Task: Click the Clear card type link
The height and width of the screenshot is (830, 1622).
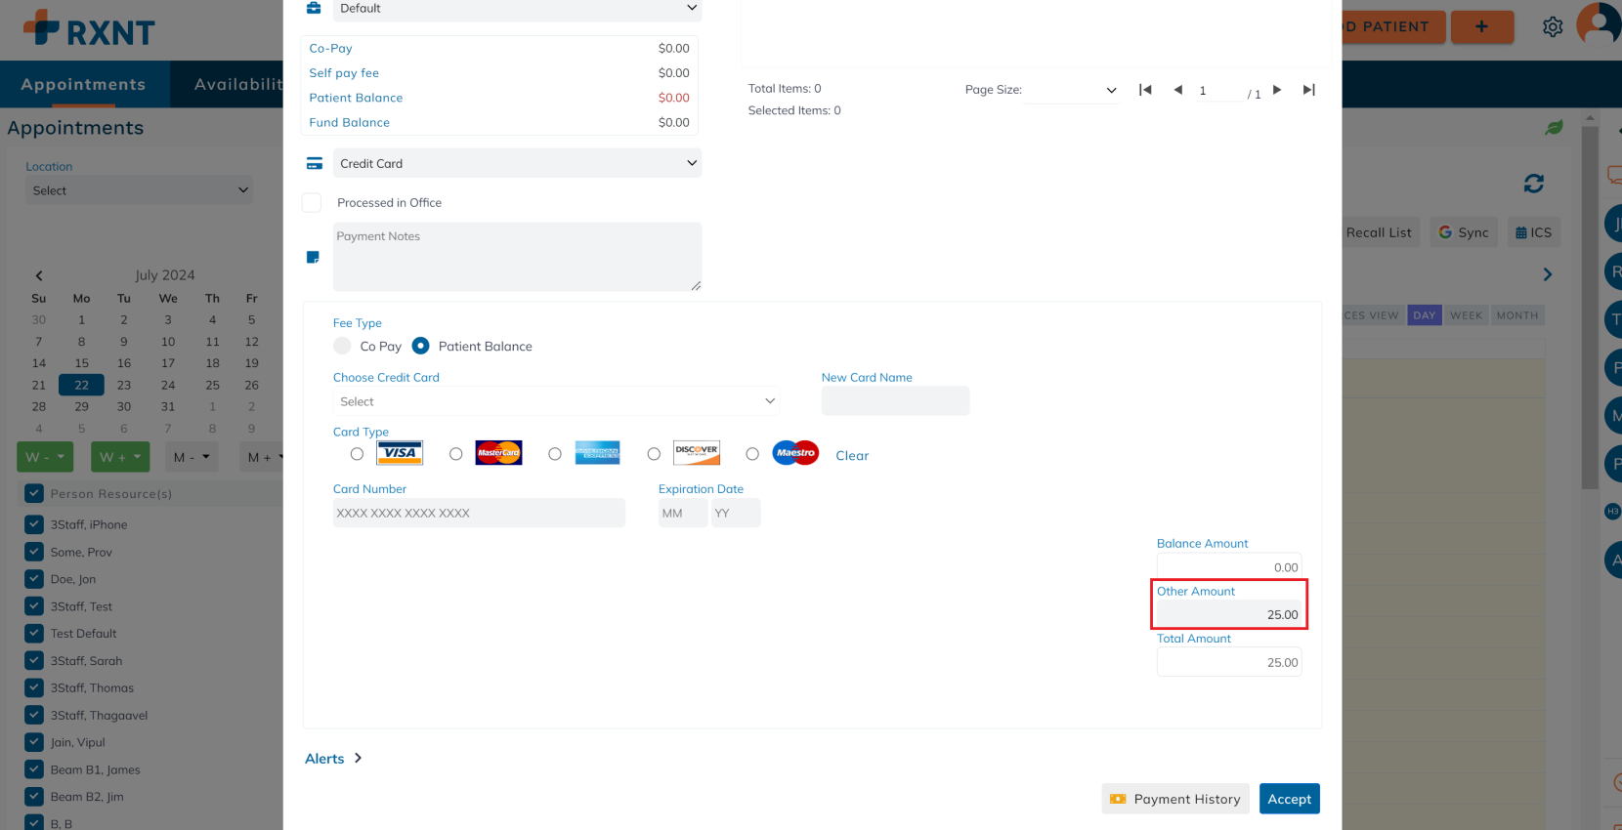Action: 851,456
